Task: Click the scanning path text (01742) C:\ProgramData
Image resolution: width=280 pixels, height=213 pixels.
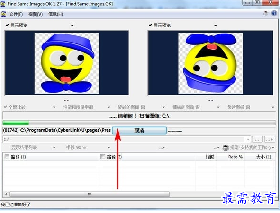Action: point(57,130)
